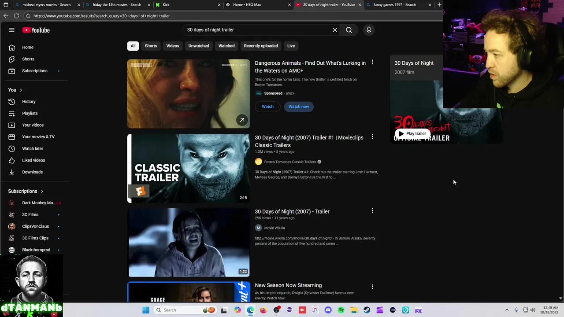Open Spotify from the taskbar
Image resolution: width=564 pixels, height=317 pixels.
(x=341, y=310)
